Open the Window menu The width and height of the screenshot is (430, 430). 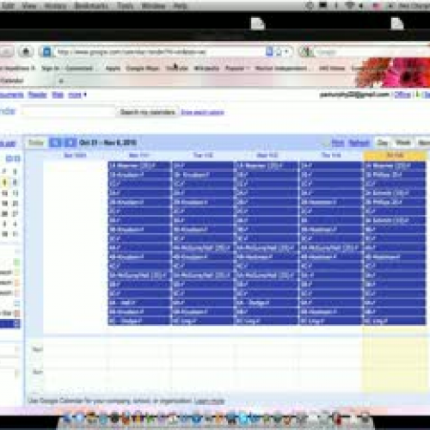(153, 6)
